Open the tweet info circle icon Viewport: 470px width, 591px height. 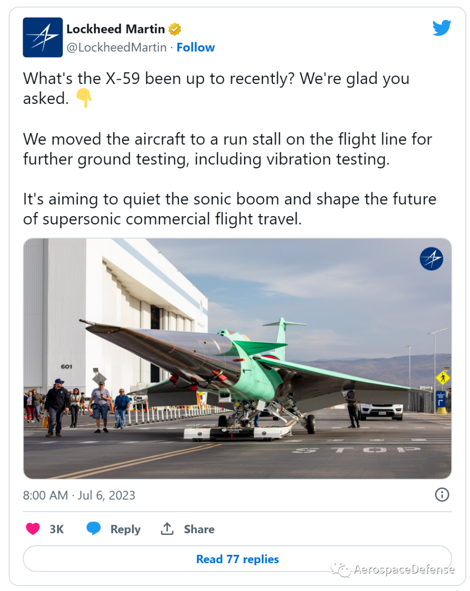pyautogui.click(x=442, y=494)
